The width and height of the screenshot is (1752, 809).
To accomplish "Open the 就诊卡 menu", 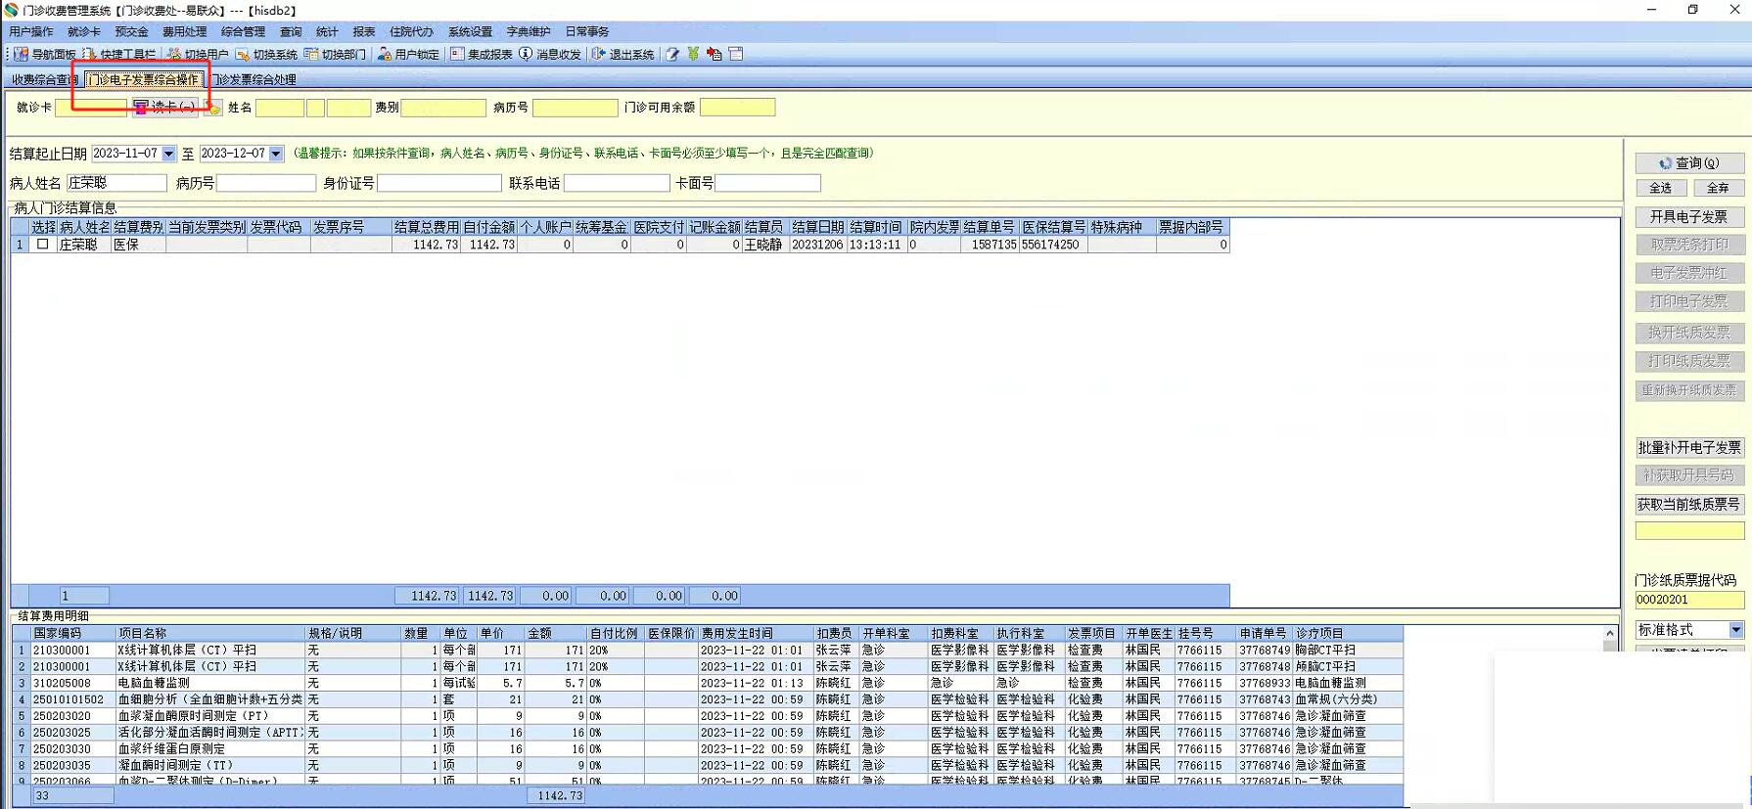I will click(x=84, y=31).
